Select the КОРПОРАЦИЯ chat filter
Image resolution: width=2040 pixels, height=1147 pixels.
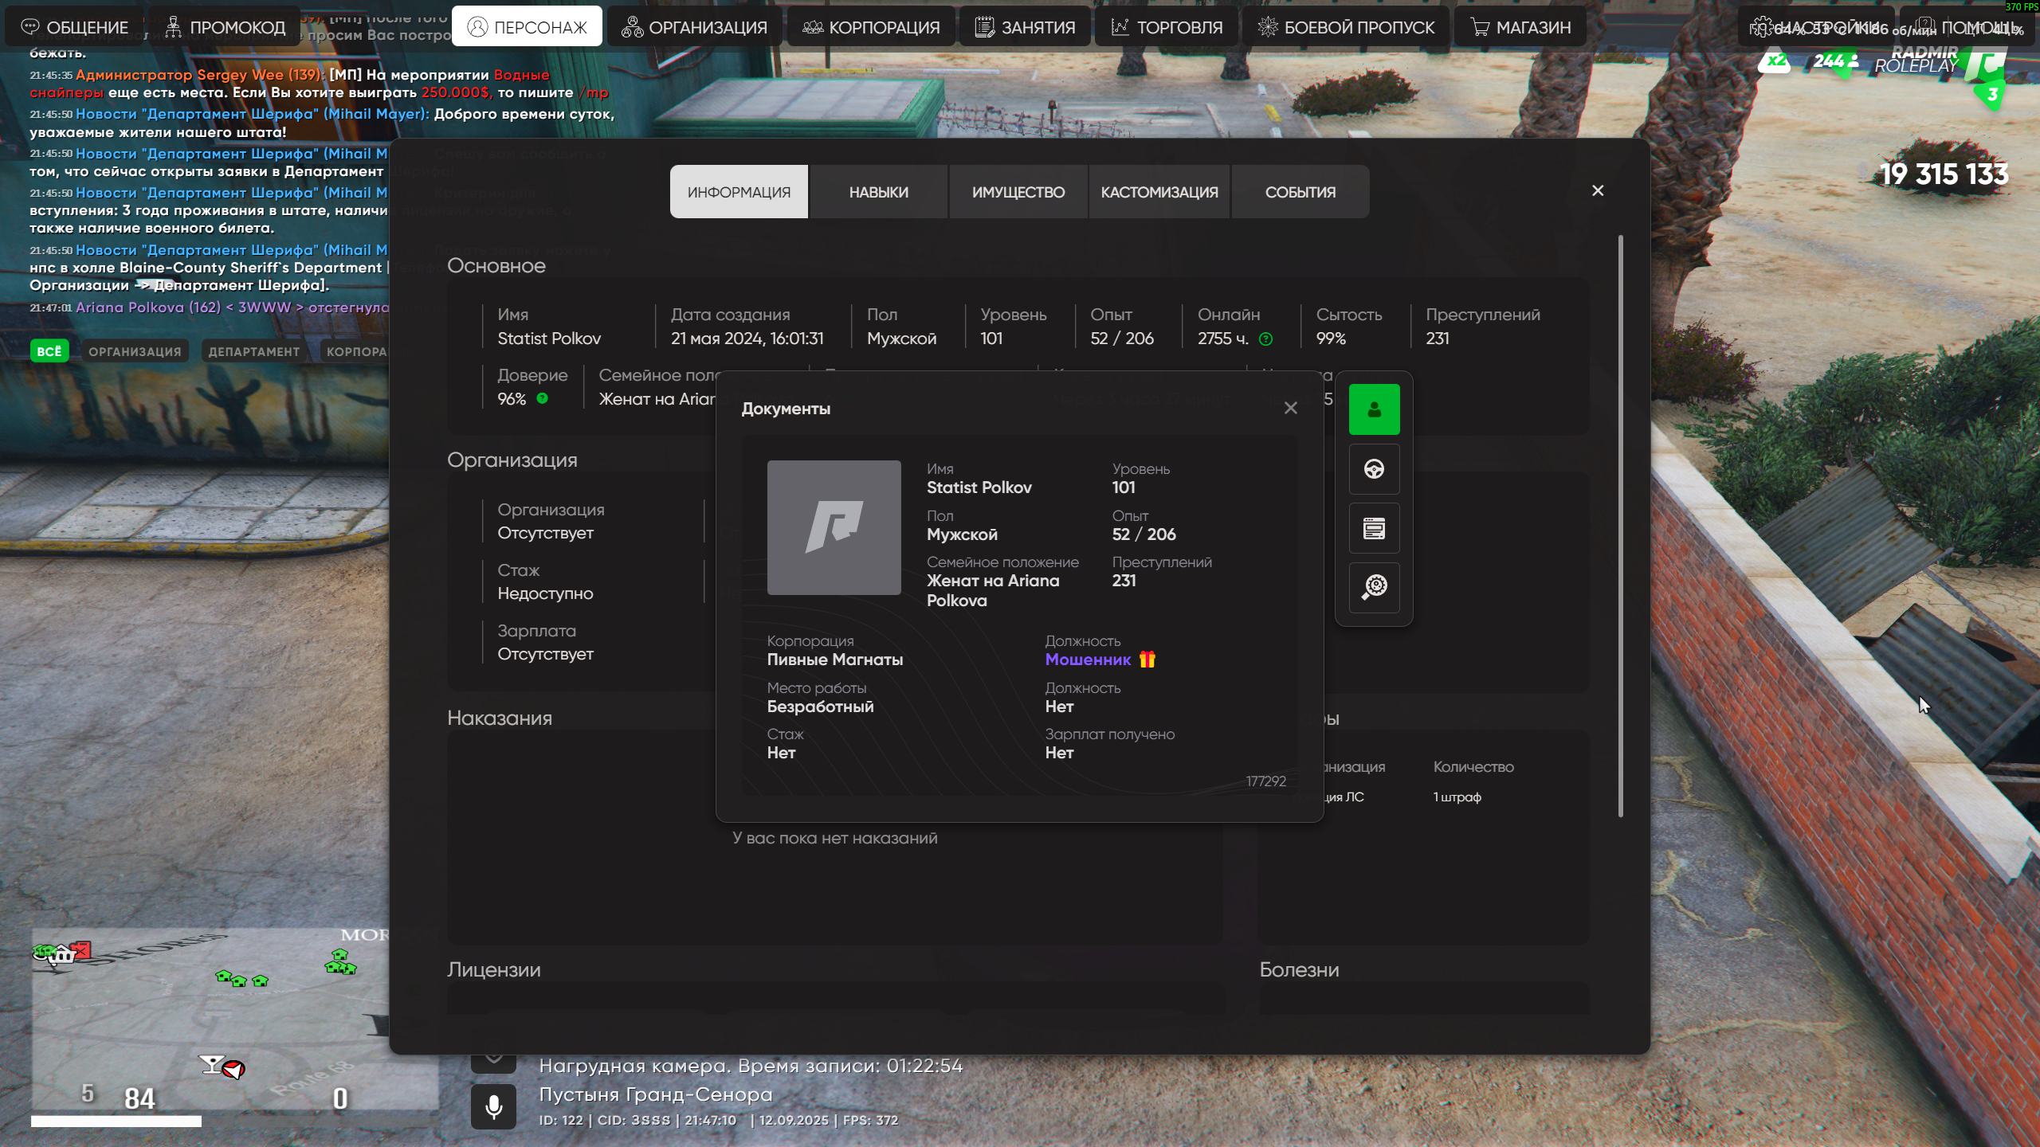tap(356, 351)
